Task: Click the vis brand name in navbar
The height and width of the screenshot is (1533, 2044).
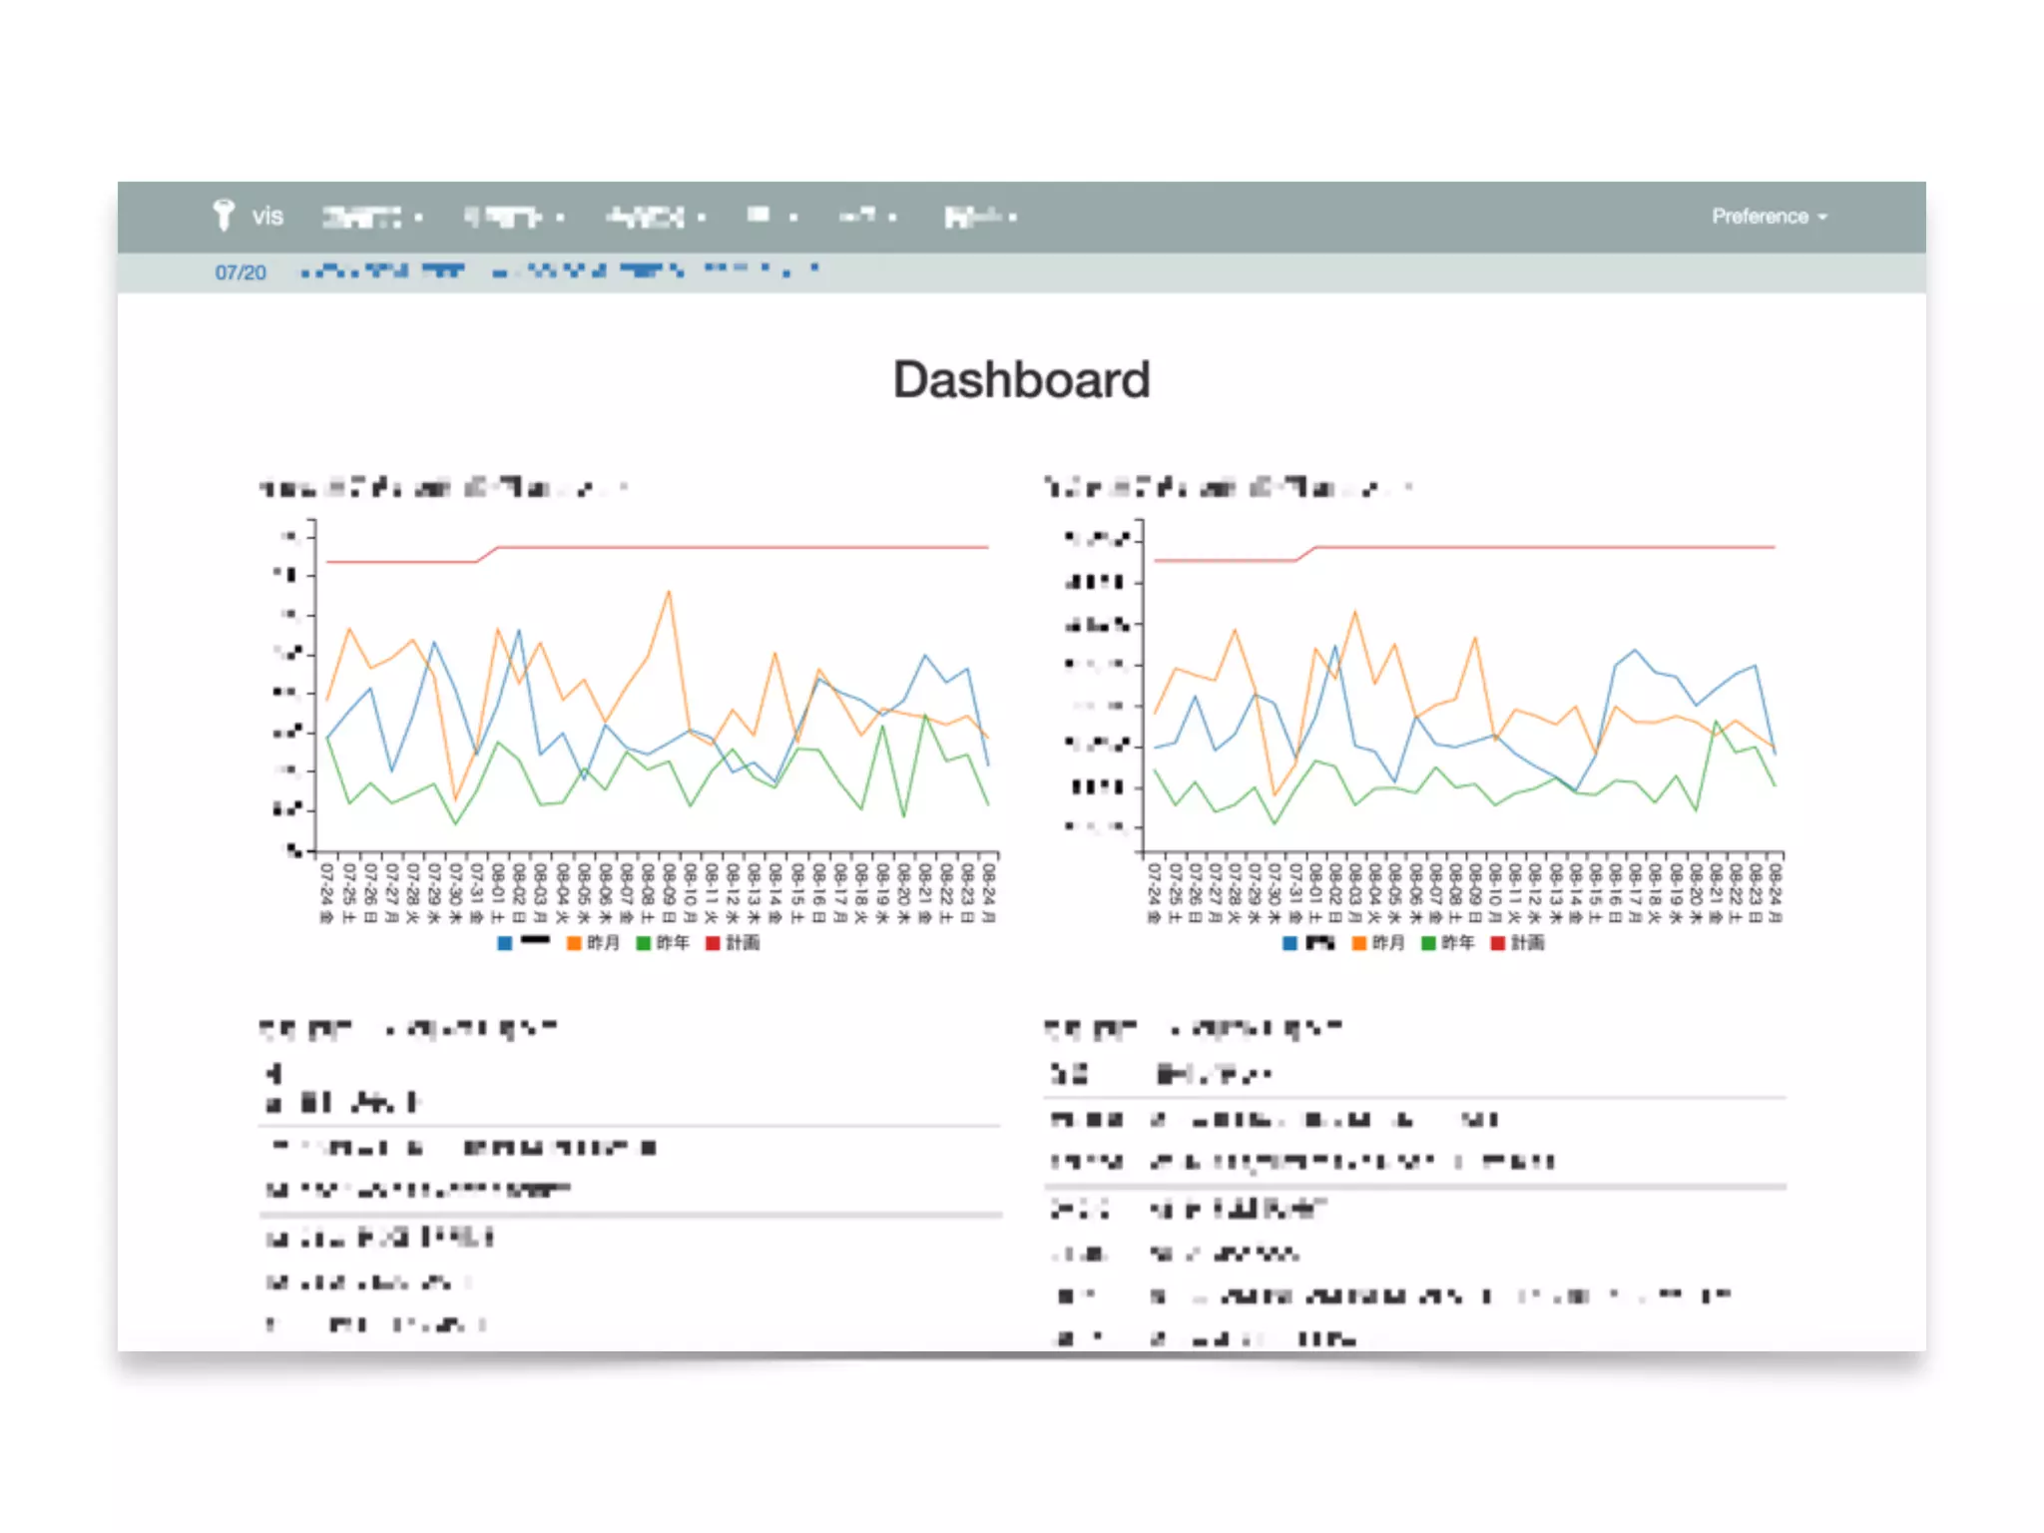Action: [267, 217]
